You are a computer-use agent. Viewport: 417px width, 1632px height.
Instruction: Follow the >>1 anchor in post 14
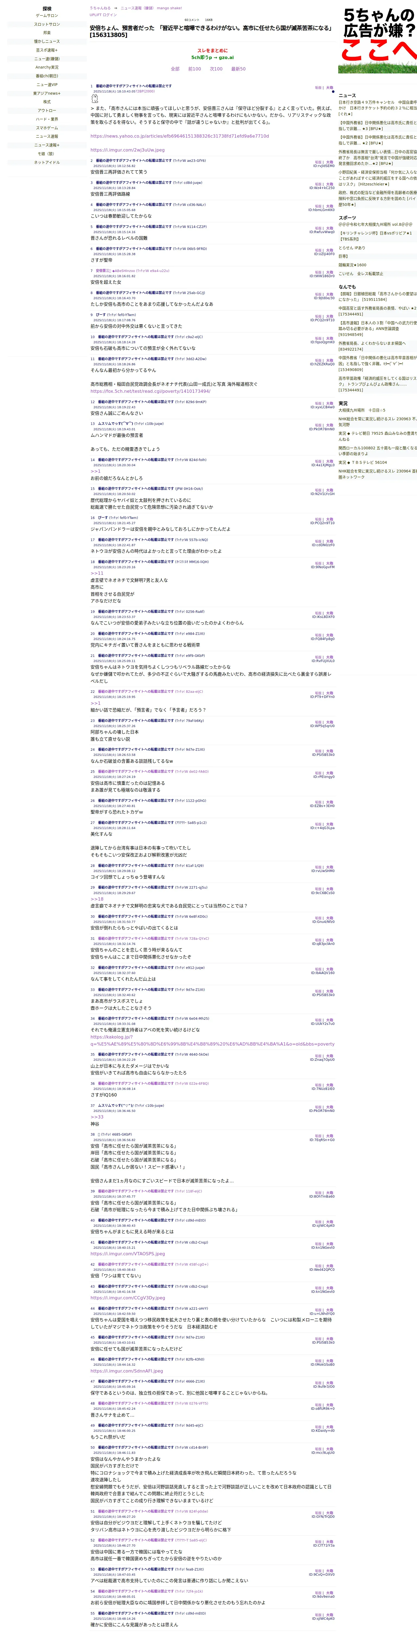pyautogui.click(x=96, y=471)
